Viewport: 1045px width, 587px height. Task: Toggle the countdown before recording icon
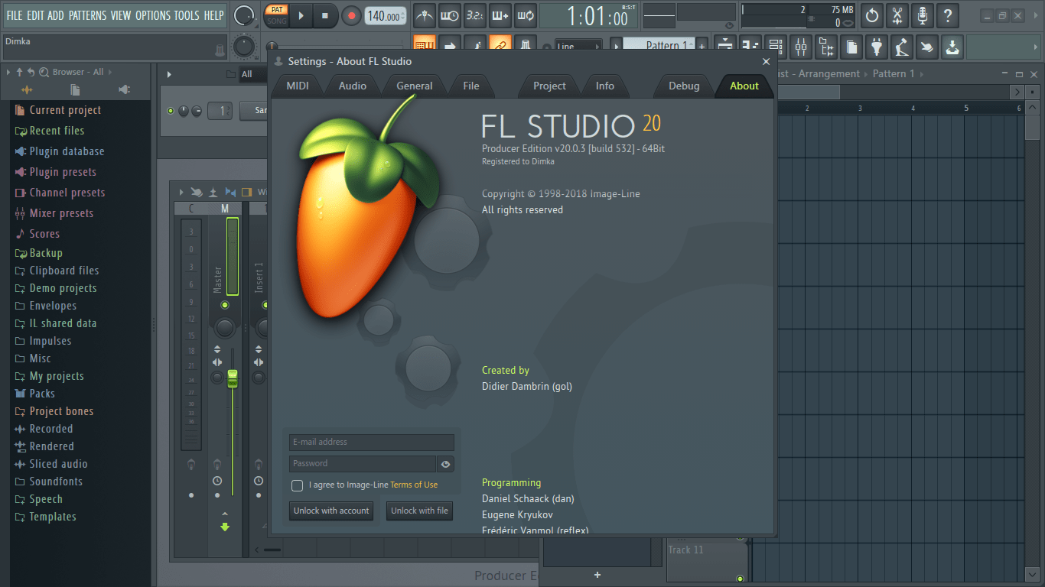[x=475, y=15]
